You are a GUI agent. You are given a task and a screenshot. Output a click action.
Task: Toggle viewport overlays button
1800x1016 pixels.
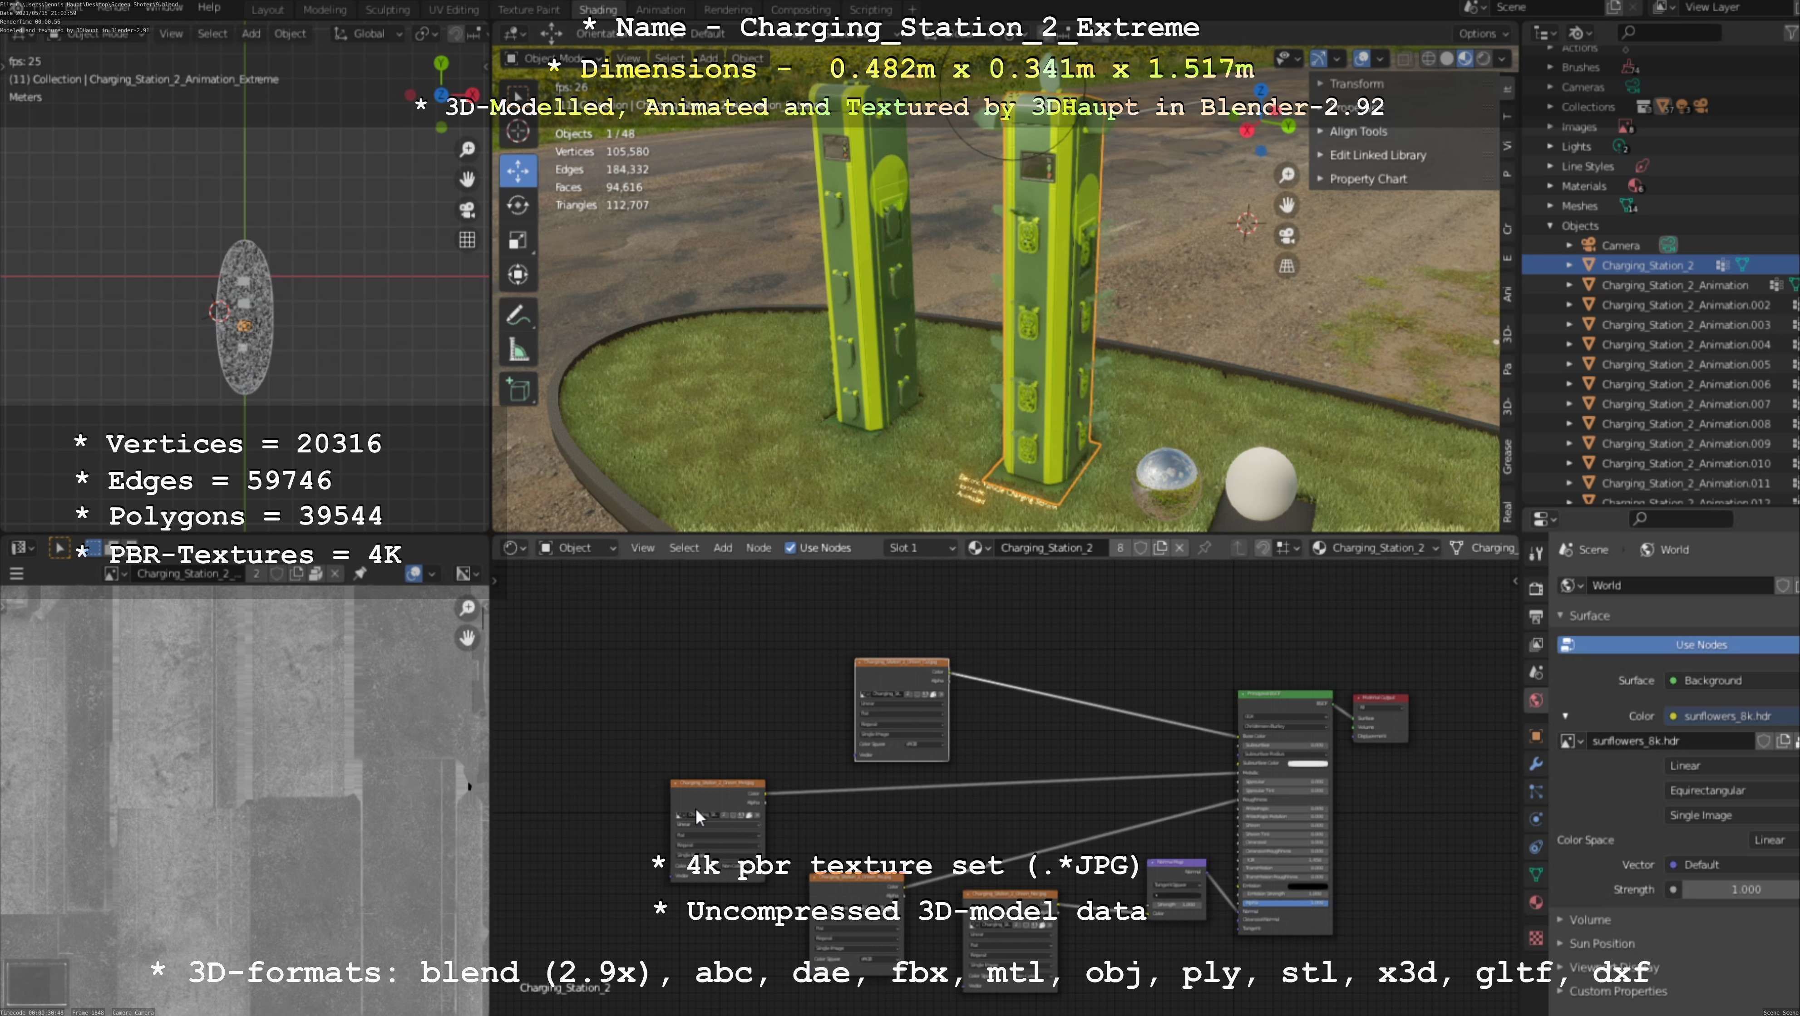[x=1362, y=59]
